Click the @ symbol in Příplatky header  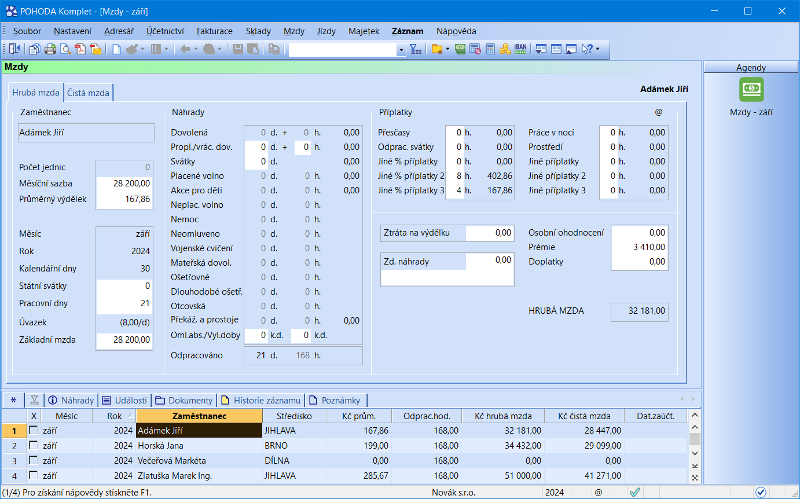pyautogui.click(x=659, y=112)
